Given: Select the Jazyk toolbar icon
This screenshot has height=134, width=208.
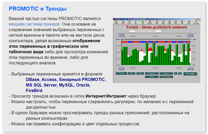Looking at the screenshot, I should click(x=189, y=22).
